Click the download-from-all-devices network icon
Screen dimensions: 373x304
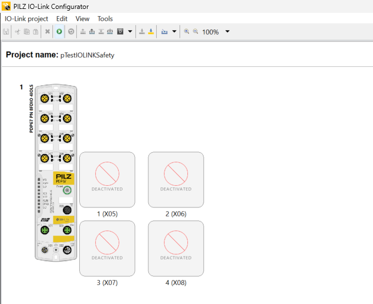coord(110,31)
